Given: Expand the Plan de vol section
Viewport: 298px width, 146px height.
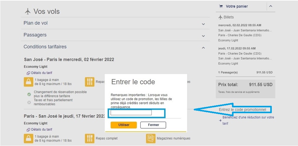Looking at the screenshot, I should (x=203, y=24).
